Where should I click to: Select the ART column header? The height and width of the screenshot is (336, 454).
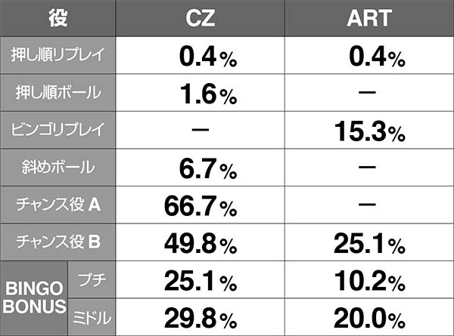click(368, 18)
